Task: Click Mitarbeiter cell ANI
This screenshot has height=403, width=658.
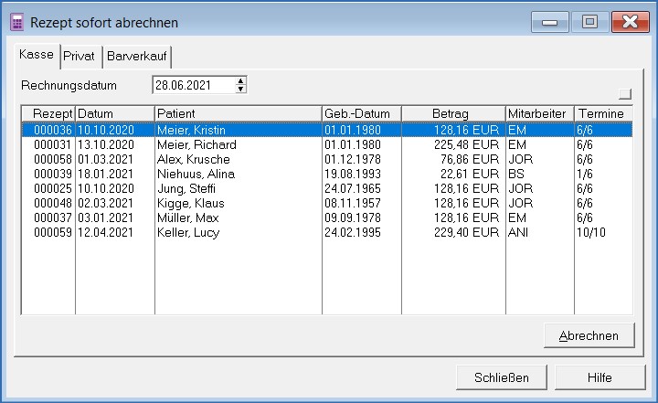Action: pos(518,232)
